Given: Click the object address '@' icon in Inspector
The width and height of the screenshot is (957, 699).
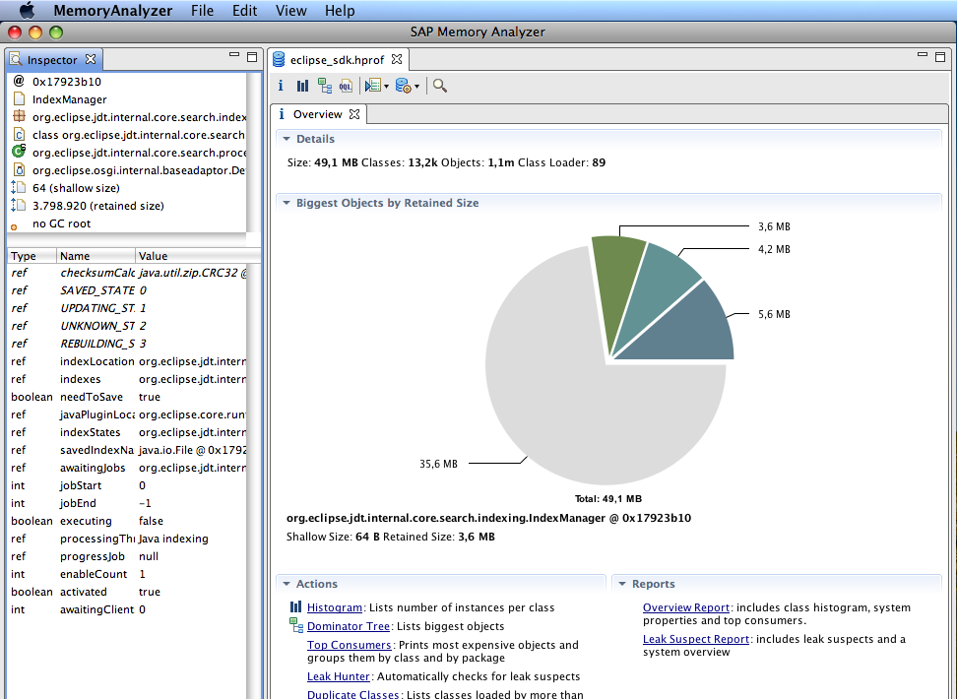Looking at the screenshot, I should click(x=19, y=81).
